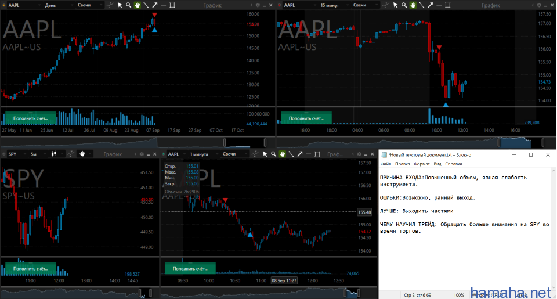
Task: Click range navigator handle under AAPL daily chart
Action: tap(225, 143)
